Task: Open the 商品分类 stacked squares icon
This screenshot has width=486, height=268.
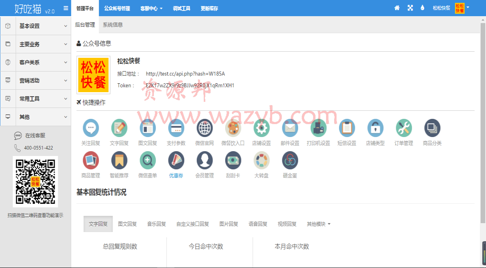Action: point(432,128)
